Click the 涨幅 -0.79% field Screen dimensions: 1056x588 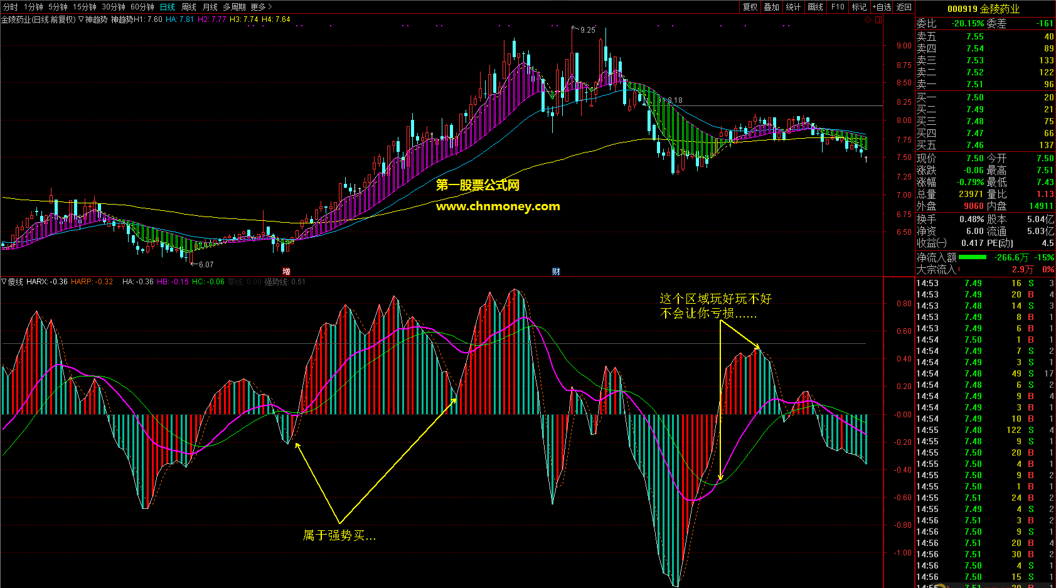click(x=950, y=183)
